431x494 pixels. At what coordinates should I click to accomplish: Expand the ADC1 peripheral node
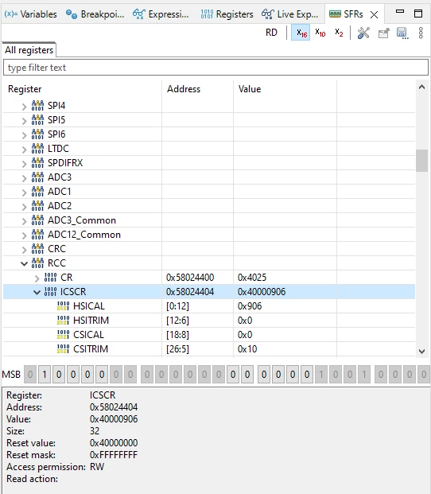click(24, 193)
